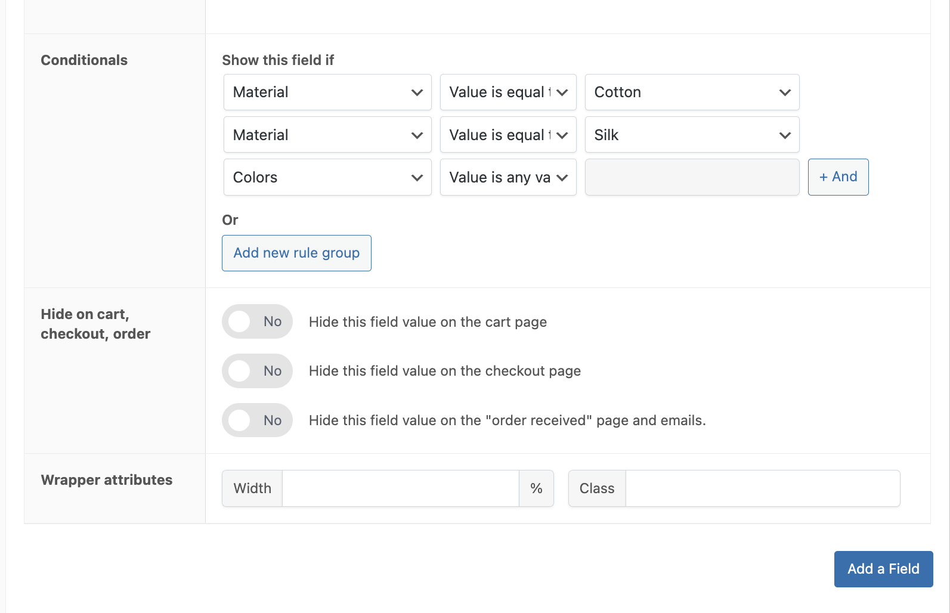Click the wrapper Width input field
The width and height of the screenshot is (950, 613).
pyautogui.click(x=400, y=488)
